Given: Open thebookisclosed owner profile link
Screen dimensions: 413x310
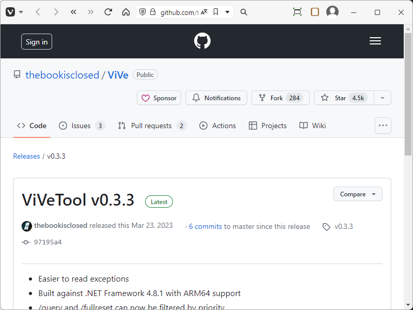Looking at the screenshot, I should (x=62, y=75).
